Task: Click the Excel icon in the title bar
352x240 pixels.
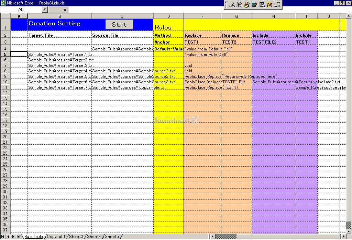Action: (x=3, y=3)
